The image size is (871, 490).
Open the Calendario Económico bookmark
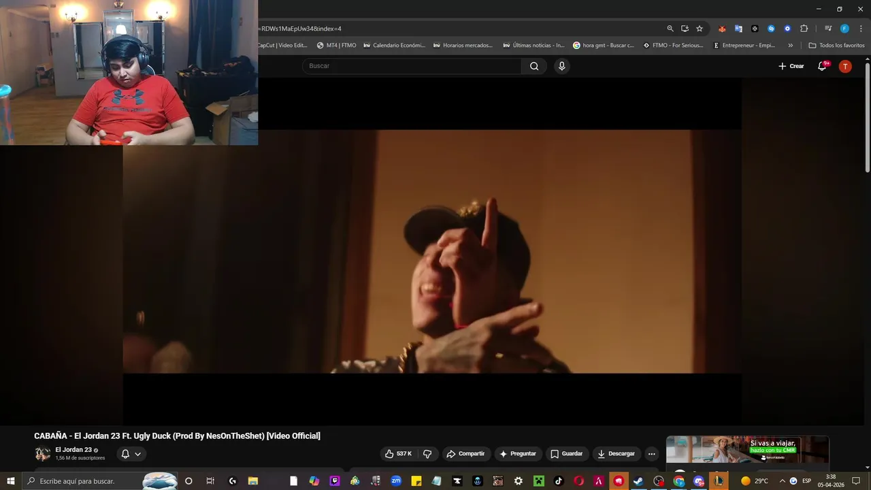coord(394,46)
